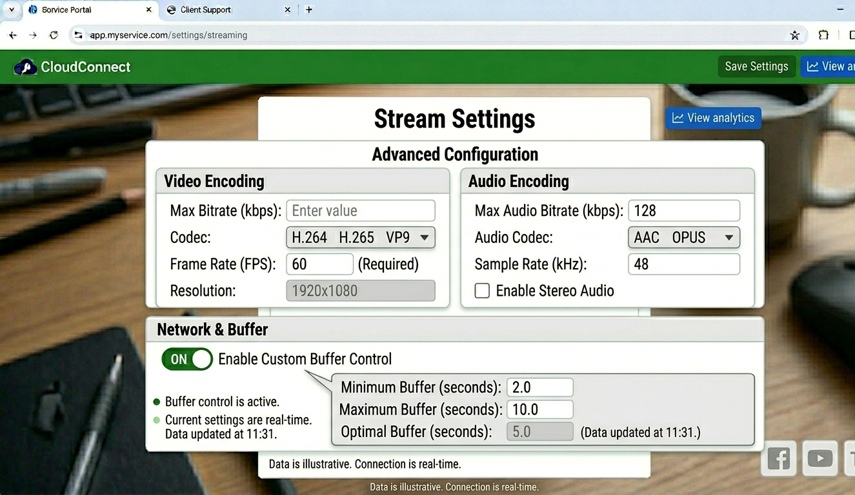Click the Frame Rate (FPS) field
Screen dimensions: 855x495
(319, 264)
